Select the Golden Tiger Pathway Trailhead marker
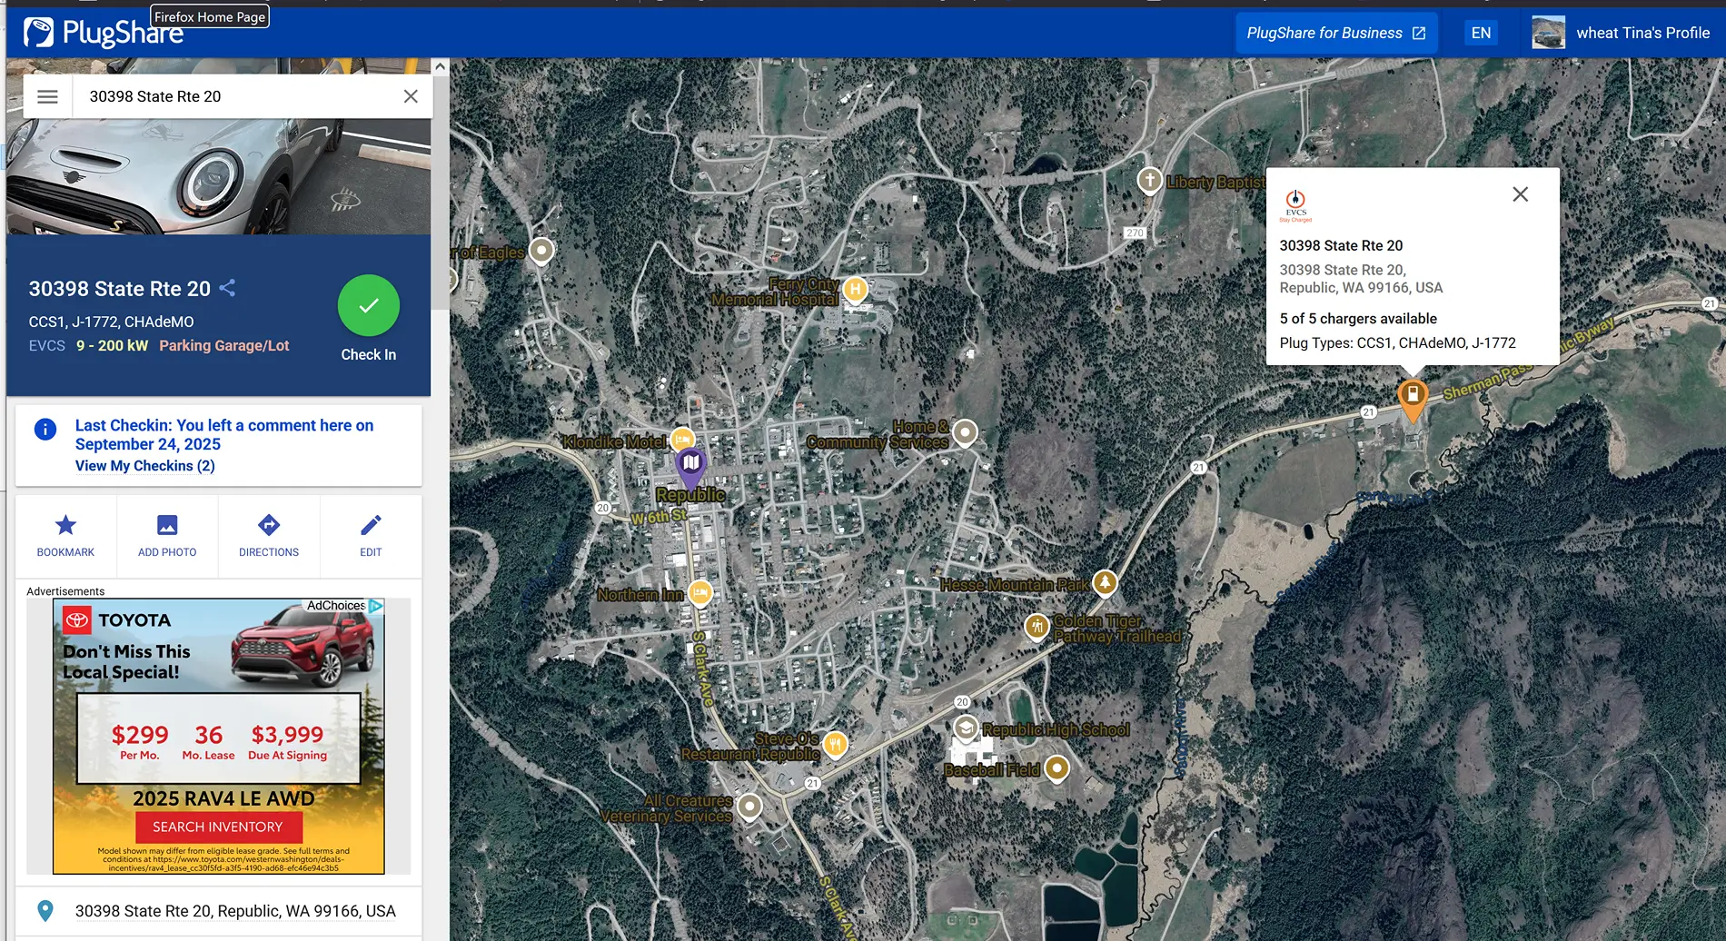Screen dimensions: 1726x941 coord(1037,626)
